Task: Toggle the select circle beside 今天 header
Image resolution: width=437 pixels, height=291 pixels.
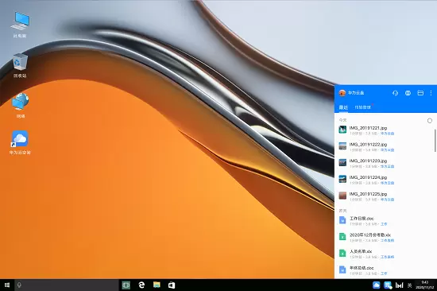Action: [x=430, y=121]
